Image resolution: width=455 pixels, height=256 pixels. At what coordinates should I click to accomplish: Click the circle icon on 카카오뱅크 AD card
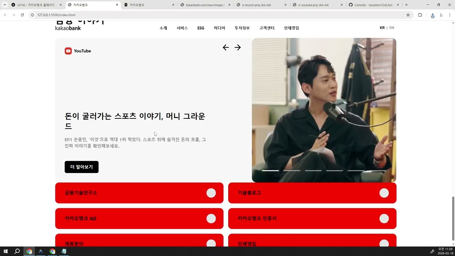(211, 219)
